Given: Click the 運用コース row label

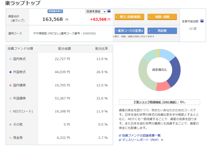Looking at the screenshot, I should (15, 33).
